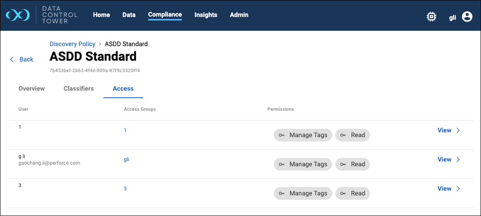The height and width of the screenshot is (216, 481).
Task: Expand g li row using View chevron
Action: tap(458, 160)
